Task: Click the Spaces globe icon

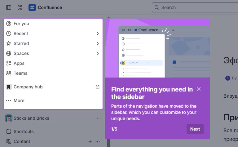Action: [x=9, y=53]
